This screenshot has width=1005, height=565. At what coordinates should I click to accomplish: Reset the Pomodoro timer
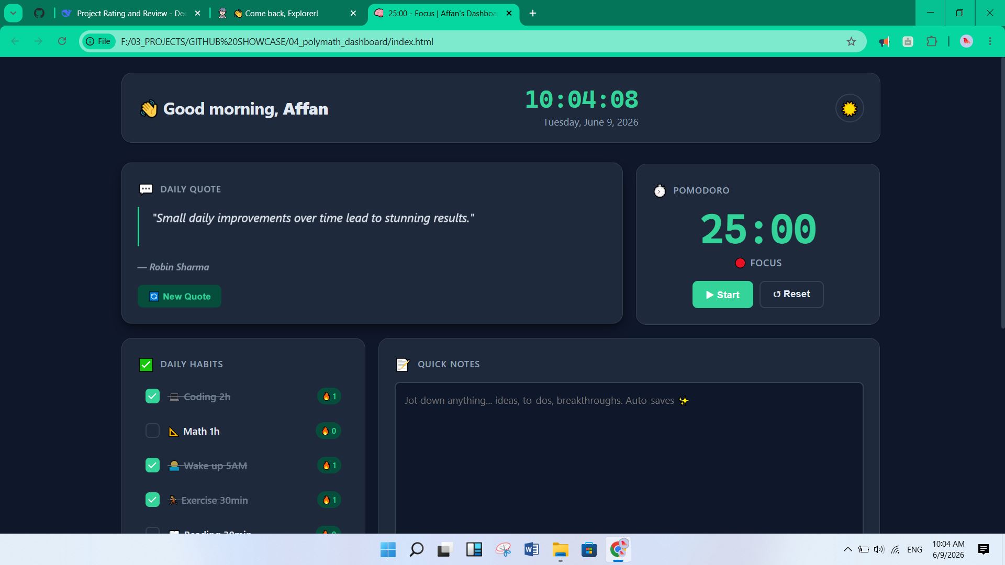[x=791, y=295]
